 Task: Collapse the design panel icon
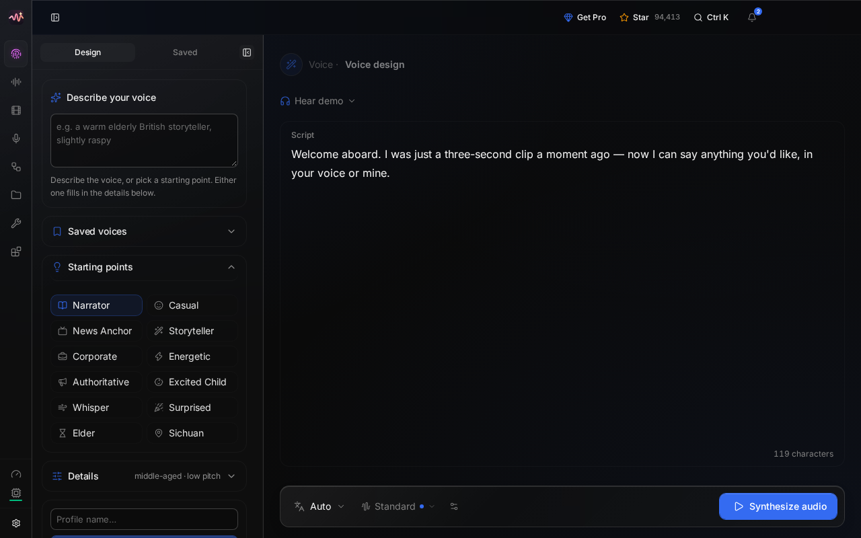[247, 52]
